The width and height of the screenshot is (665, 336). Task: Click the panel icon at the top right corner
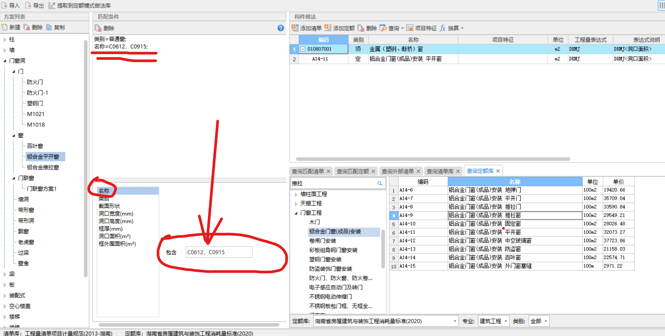[x=661, y=5]
